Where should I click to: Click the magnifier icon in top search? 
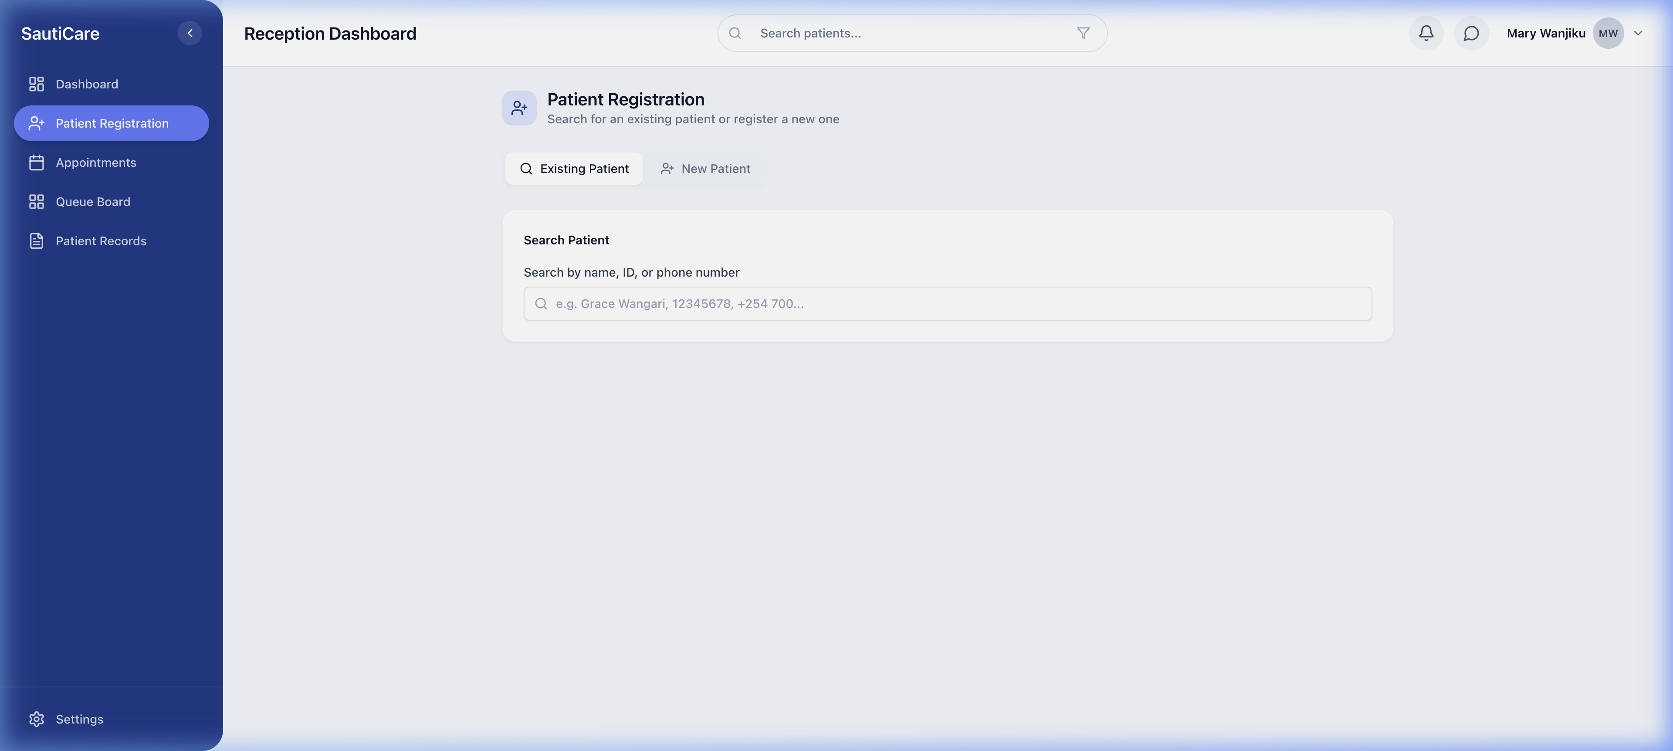735,33
